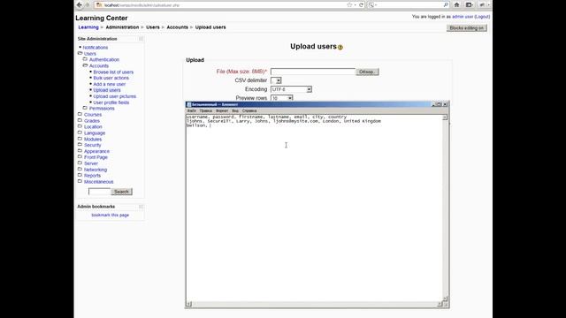The height and width of the screenshot is (318, 566).
Task: Click the 'username, password' header line in Notepad
Action: [266, 117]
